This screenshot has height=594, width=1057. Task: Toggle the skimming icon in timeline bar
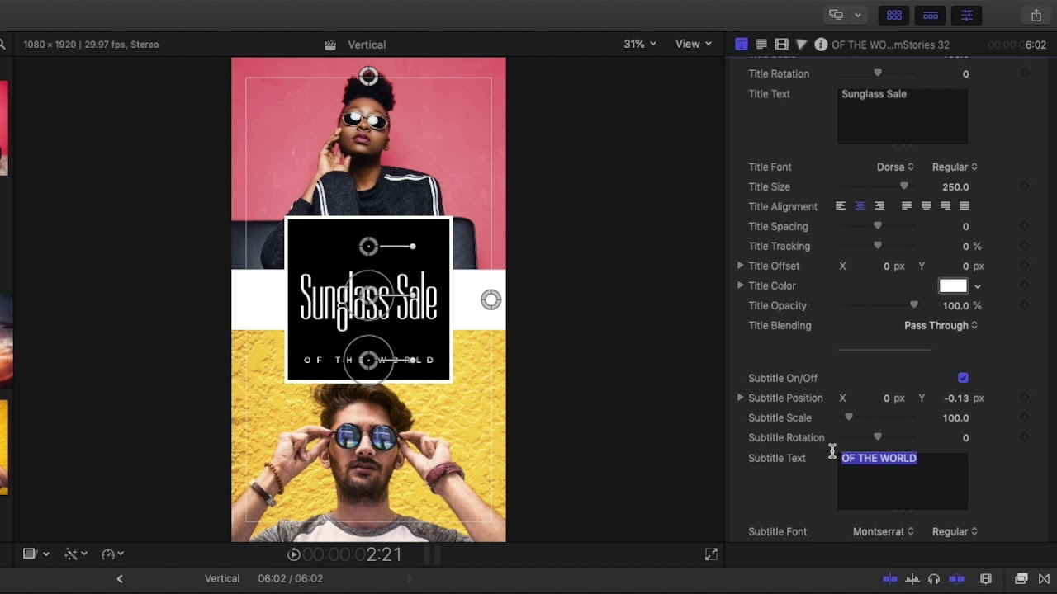(890, 579)
